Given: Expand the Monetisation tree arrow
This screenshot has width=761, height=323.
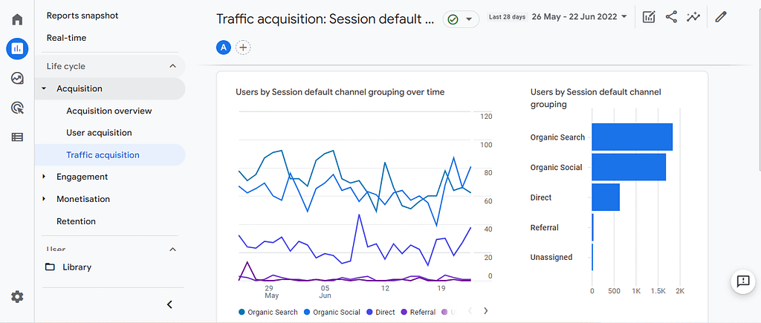Looking at the screenshot, I should [44, 199].
